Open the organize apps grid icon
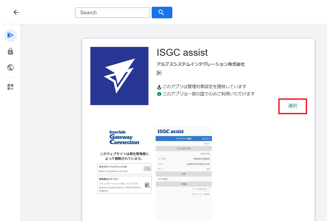327x221 pixels. (10, 87)
